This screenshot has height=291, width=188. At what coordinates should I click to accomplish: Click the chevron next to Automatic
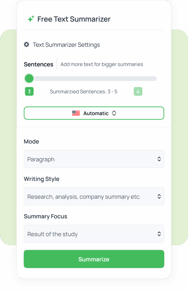[x=114, y=113]
